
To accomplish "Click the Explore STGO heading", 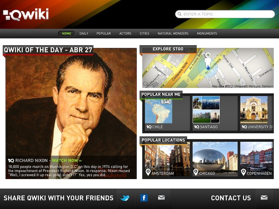I will pos(168,49).
